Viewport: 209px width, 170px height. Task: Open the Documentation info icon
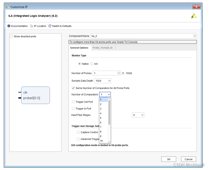click(x=9, y=26)
